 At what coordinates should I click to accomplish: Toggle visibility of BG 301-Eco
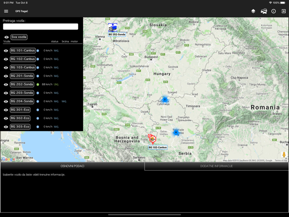[x=6, y=110]
